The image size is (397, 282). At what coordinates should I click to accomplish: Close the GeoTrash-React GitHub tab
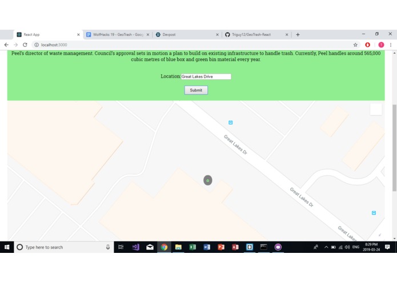tap(287, 35)
